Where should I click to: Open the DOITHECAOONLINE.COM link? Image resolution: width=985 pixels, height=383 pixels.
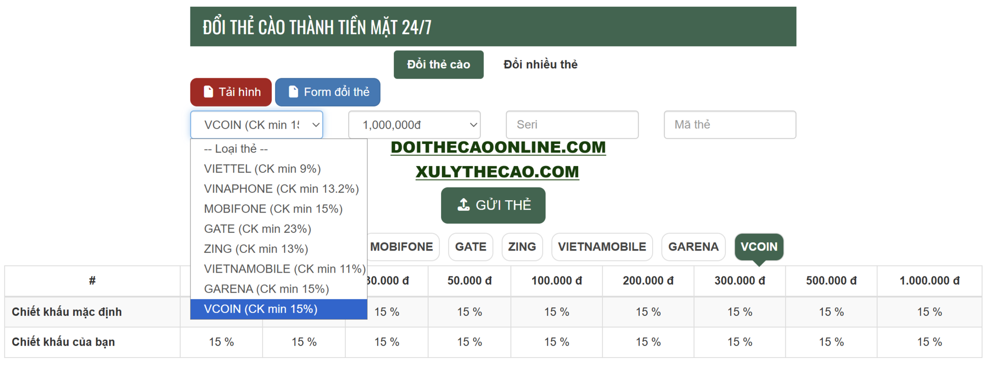click(498, 147)
